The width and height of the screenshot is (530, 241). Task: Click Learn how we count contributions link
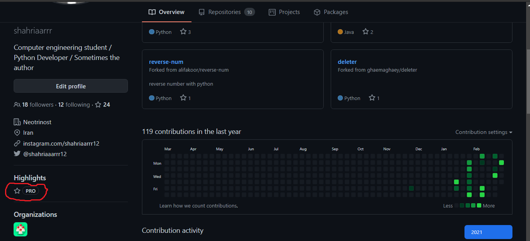199,206
